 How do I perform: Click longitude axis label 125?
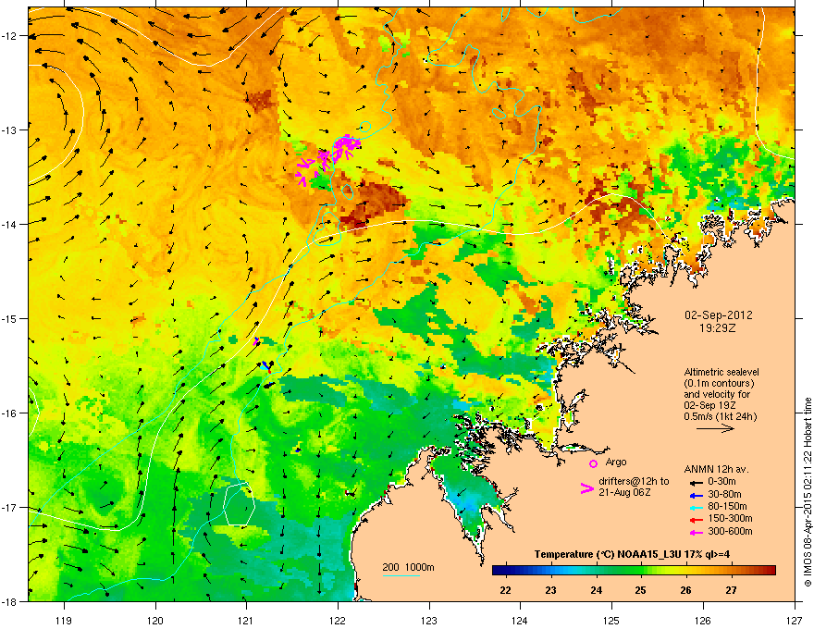click(611, 620)
